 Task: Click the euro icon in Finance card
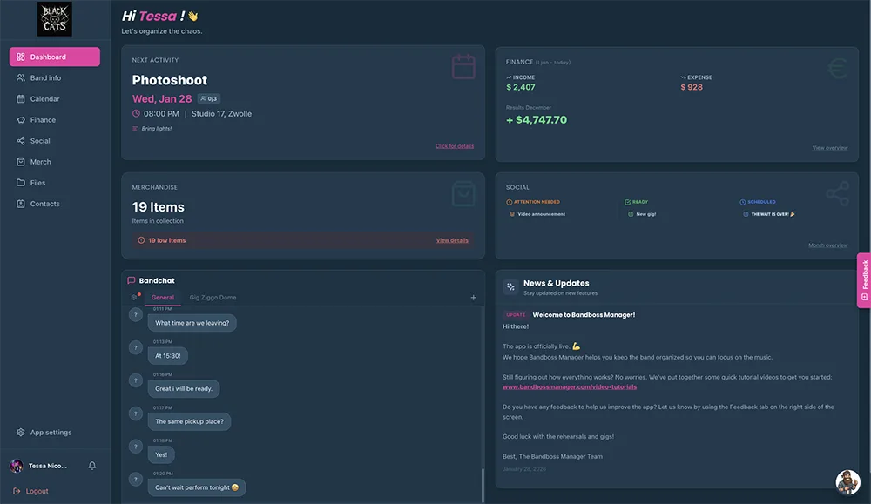pos(837,69)
